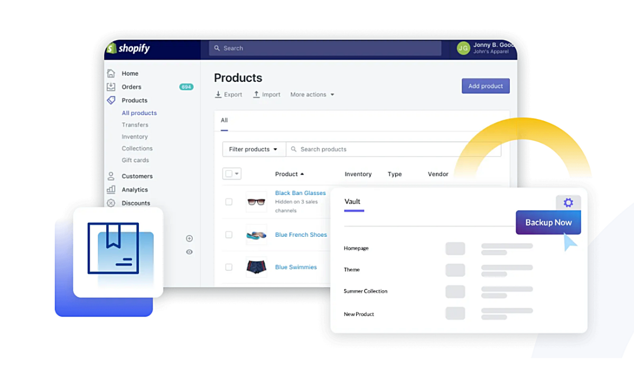Click the Shopify logo
This screenshot has height=370, width=634.
(x=128, y=48)
